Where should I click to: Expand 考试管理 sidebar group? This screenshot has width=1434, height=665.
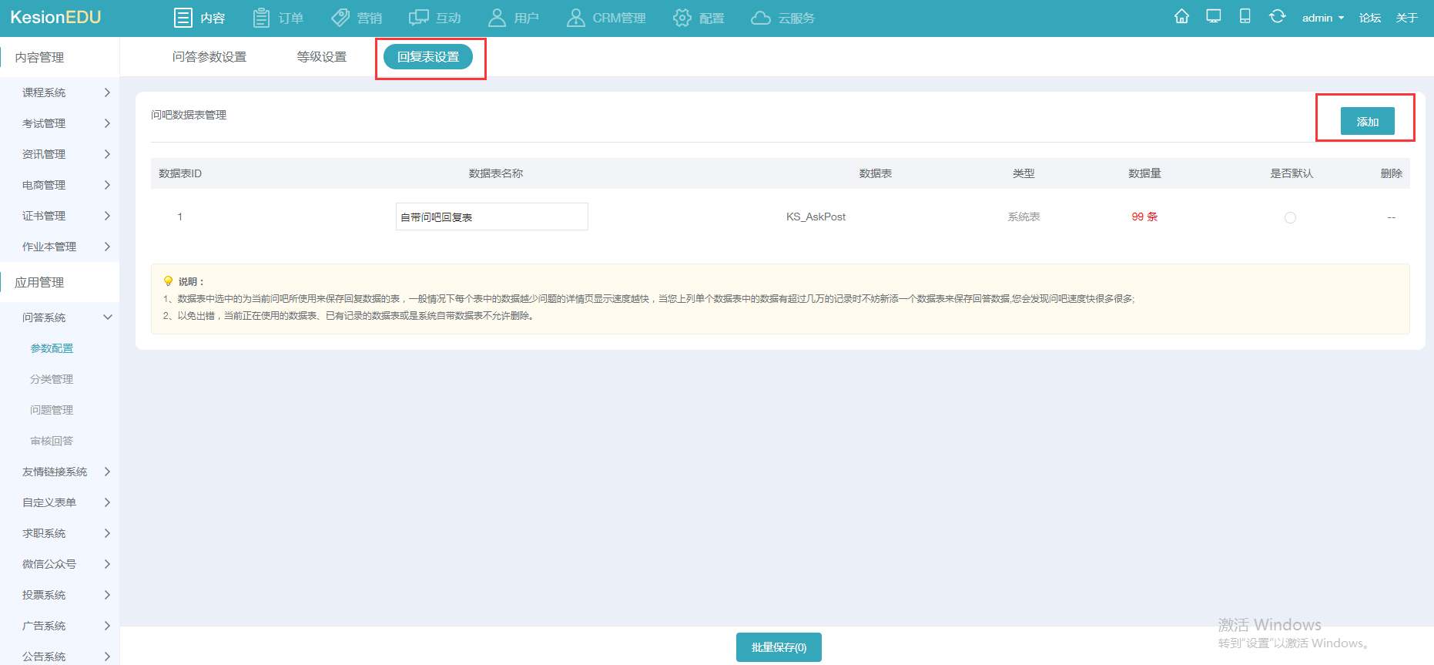(65, 123)
